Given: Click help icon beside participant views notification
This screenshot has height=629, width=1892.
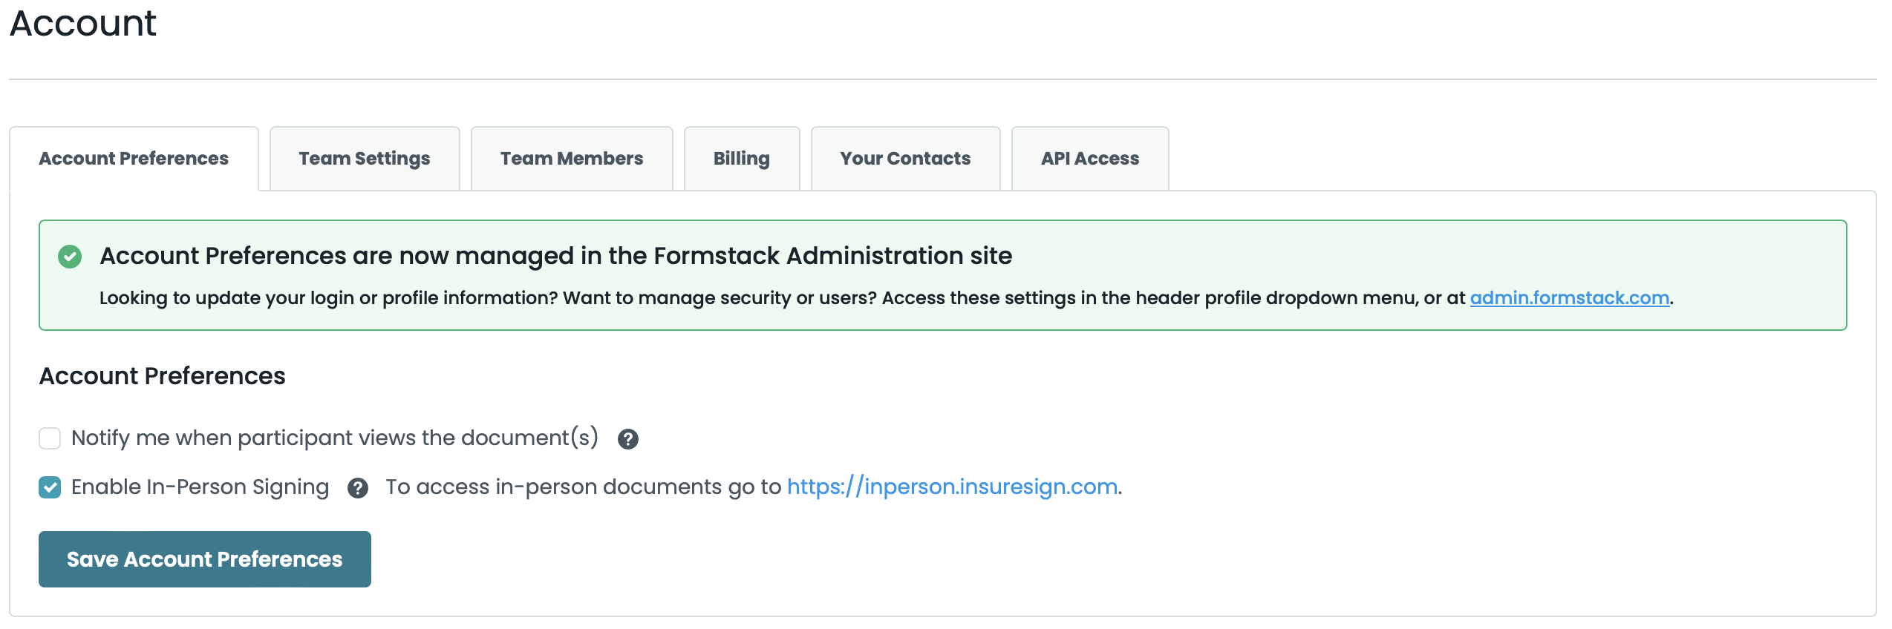Looking at the screenshot, I should coord(627,439).
